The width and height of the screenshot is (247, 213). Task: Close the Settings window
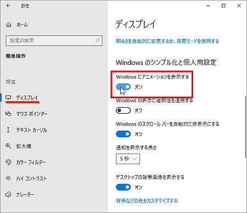point(239,5)
